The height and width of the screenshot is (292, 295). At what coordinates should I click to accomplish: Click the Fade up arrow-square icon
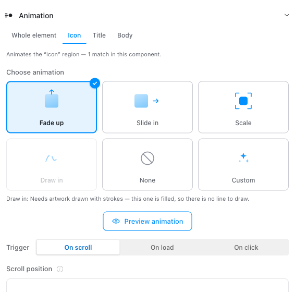[x=52, y=99]
